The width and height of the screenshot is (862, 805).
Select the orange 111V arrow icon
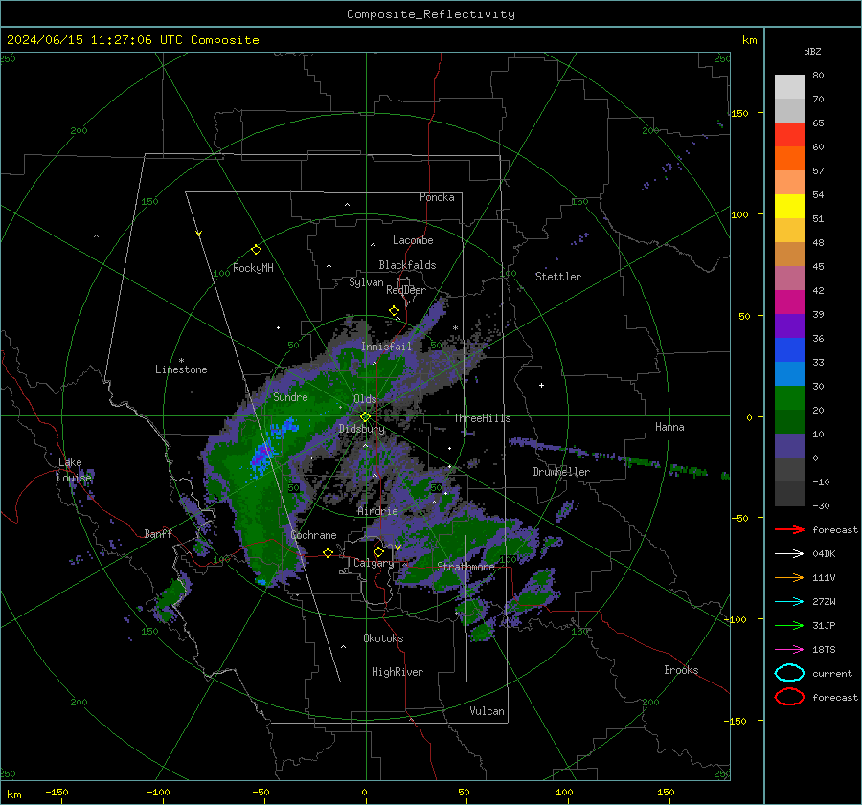[789, 577]
